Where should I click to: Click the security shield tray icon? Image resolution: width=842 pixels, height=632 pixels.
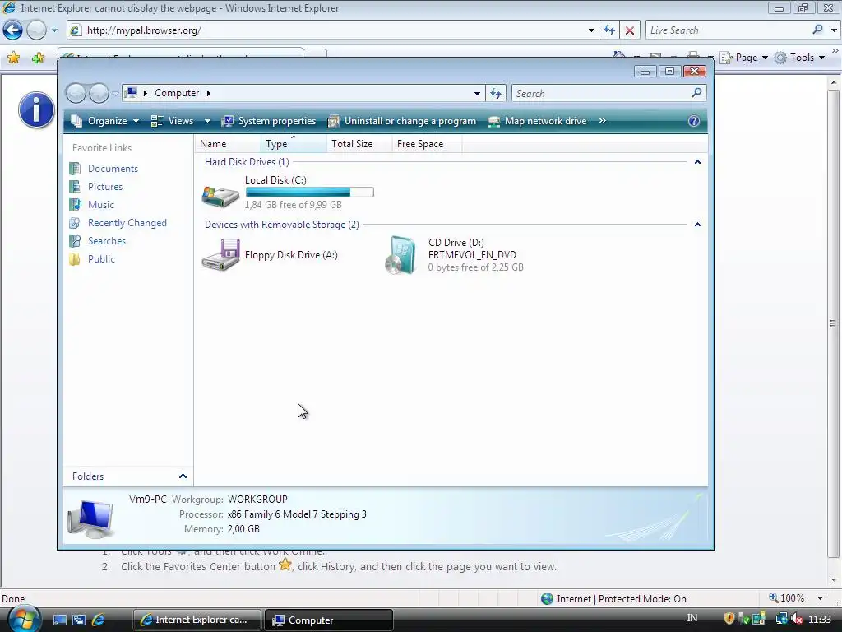pos(729,619)
